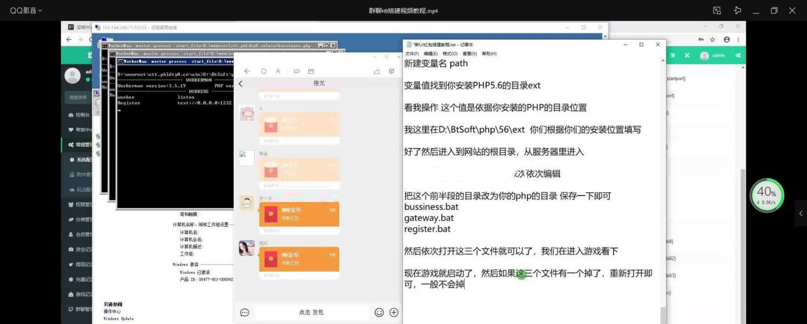The width and height of the screenshot is (807, 324).
Task: Click the chat bubble icon at chat bottom
Action: (x=245, y=312)
